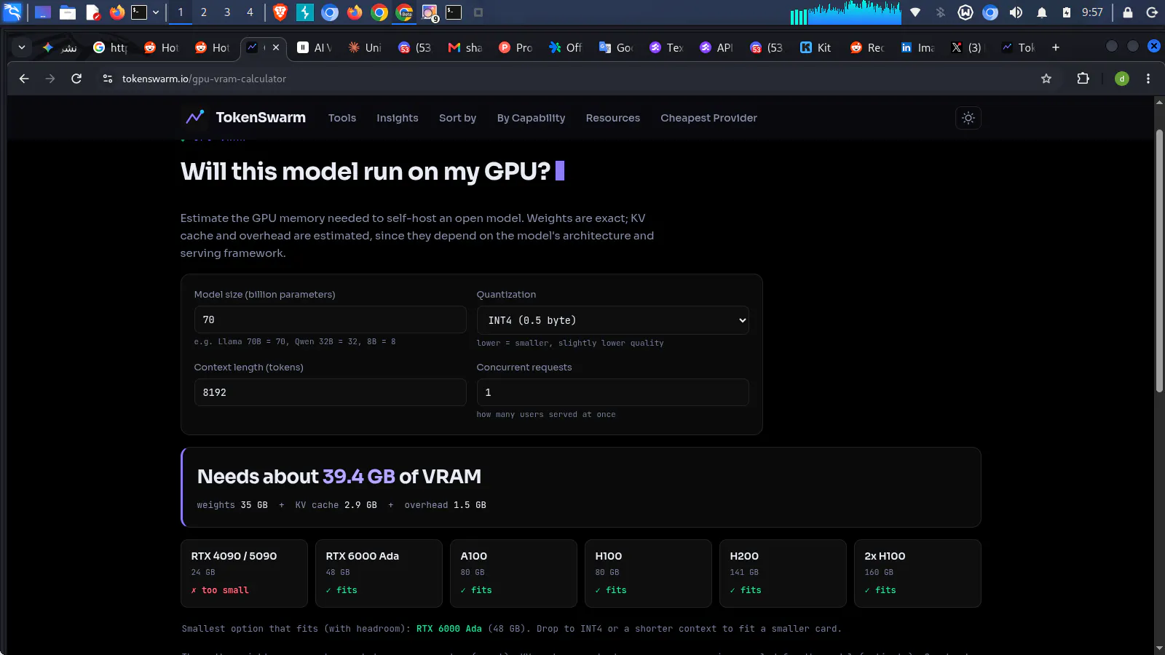The image size is (1165, 655).
Task: Open the Insights menu
Action: [x=397, y=118]
